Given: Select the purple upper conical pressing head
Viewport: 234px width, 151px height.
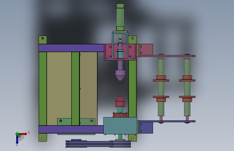Looking at the screenshot, I should click(120, 75).
